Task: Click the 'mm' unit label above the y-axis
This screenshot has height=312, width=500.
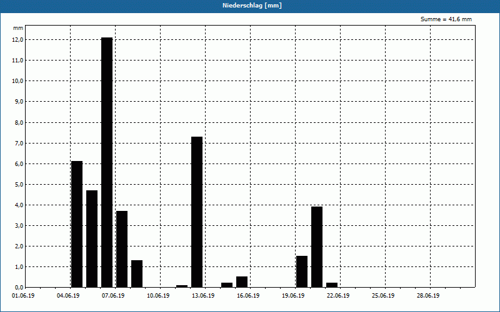Action: pyautogui.click(x=18, y=28)
